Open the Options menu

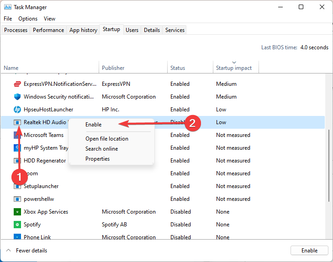point(28,19)
